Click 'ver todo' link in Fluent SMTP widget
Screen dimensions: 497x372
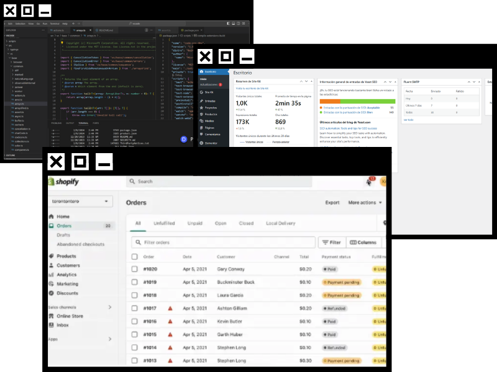[x=409, y=120]
